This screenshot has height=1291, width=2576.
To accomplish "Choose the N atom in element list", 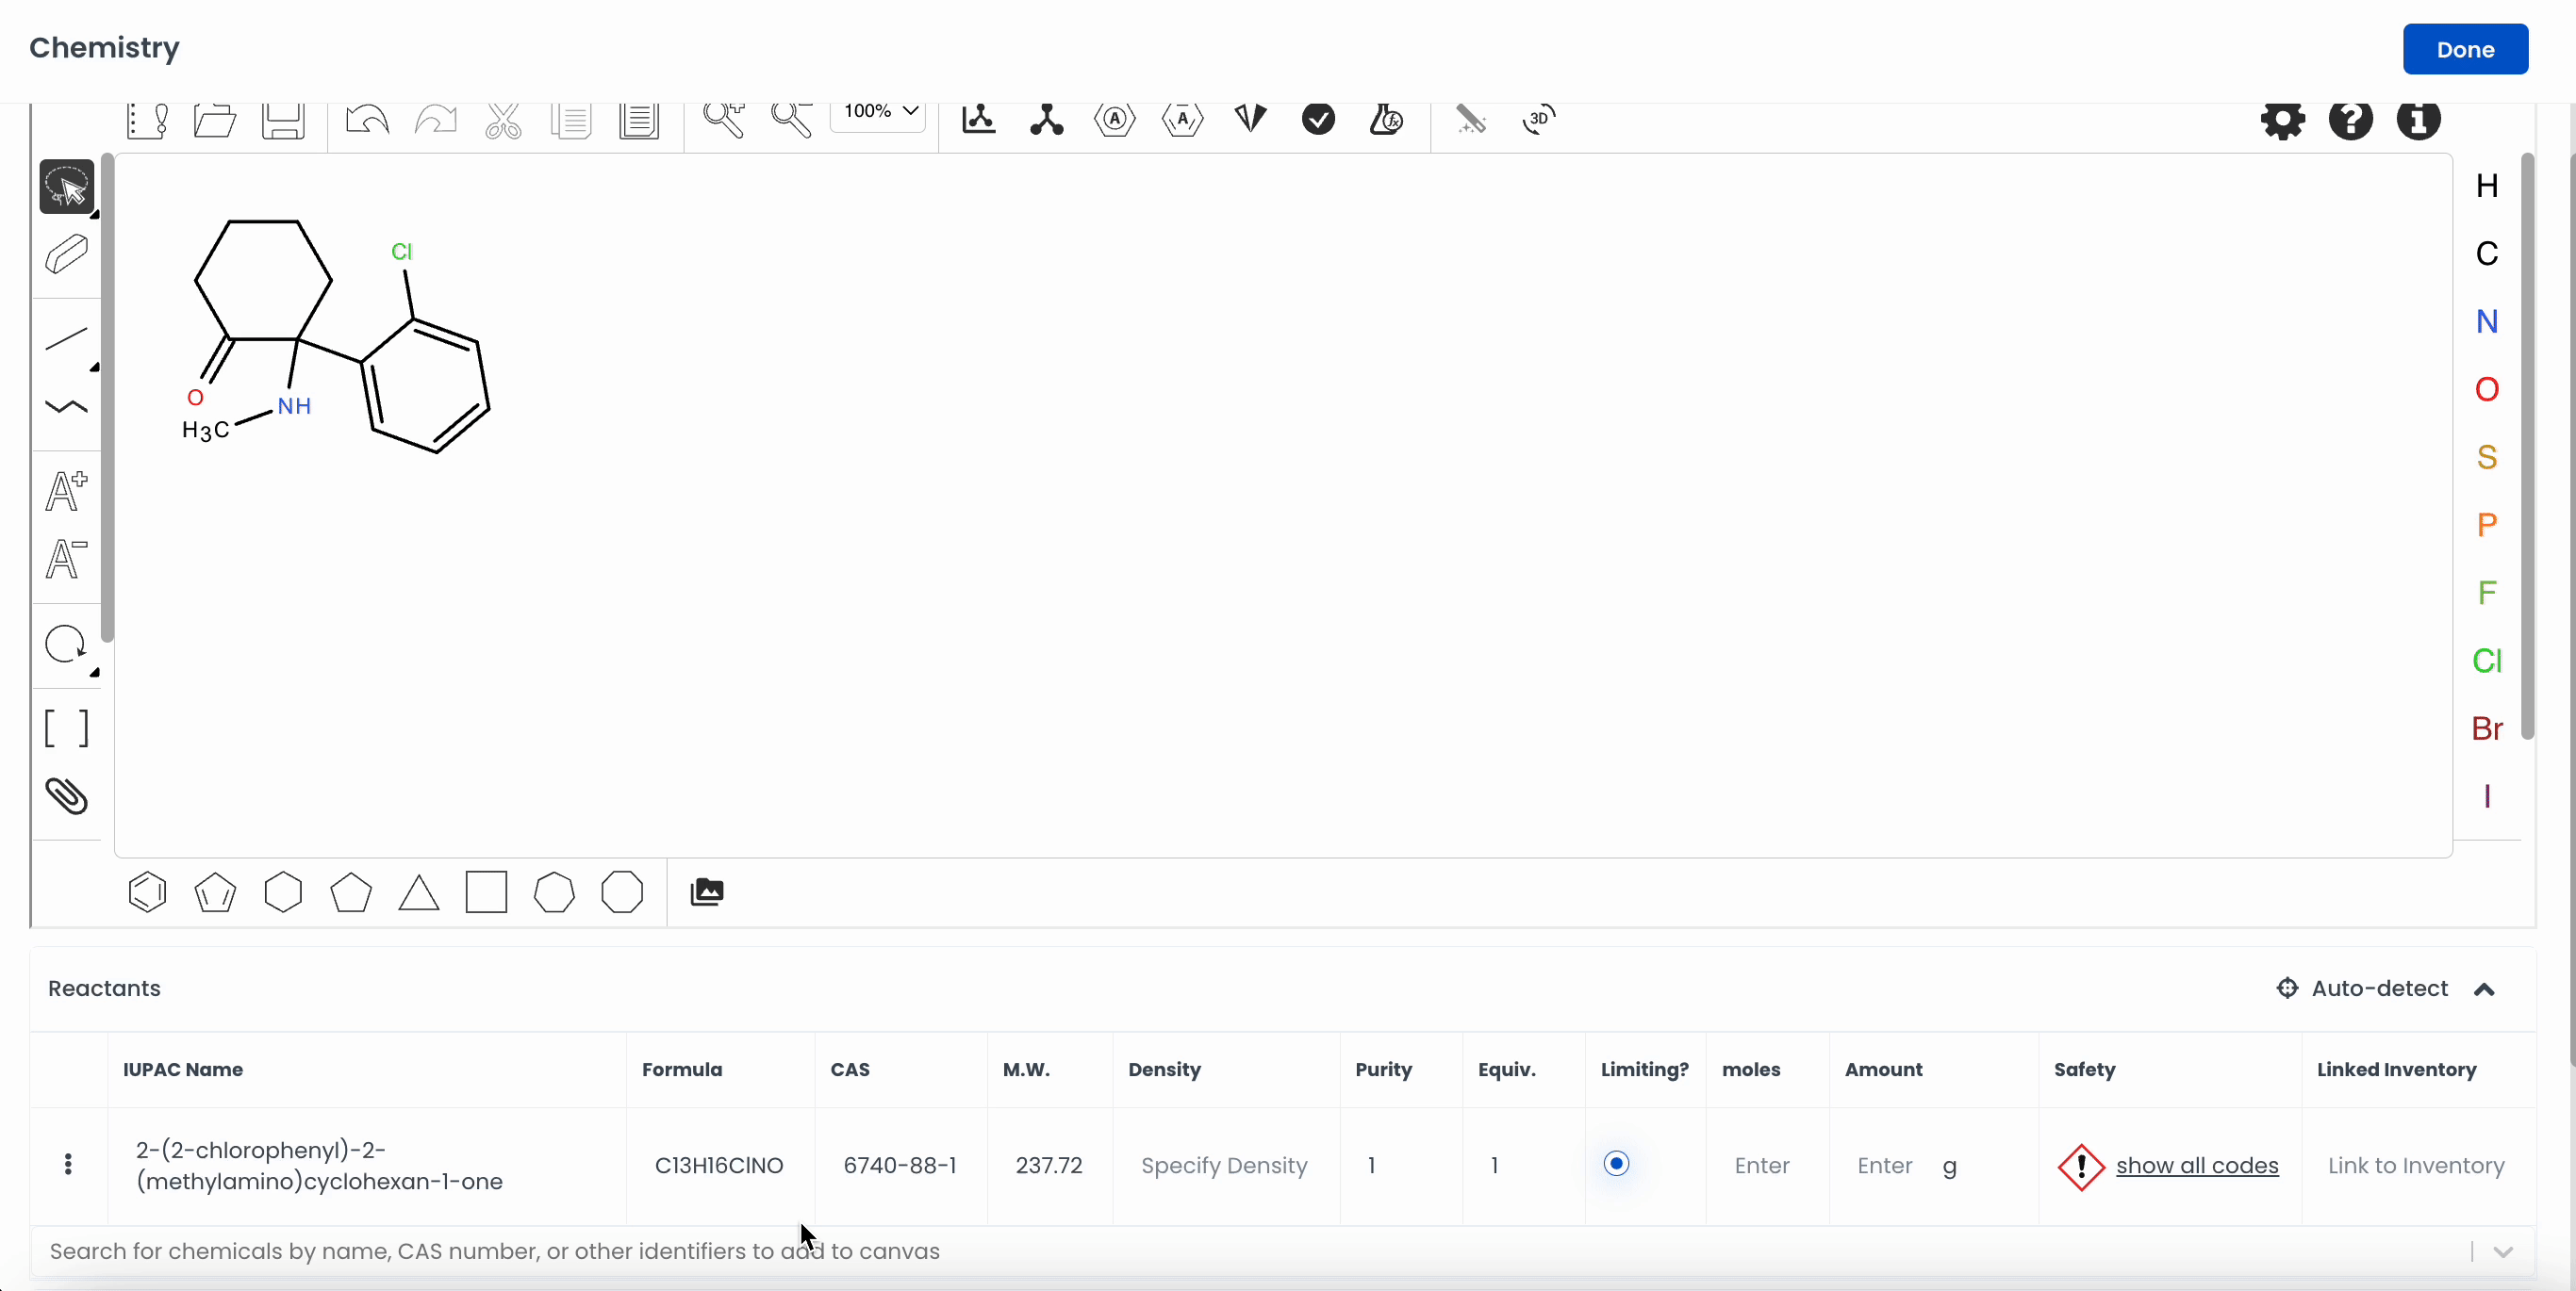I will pos(2486,321).
